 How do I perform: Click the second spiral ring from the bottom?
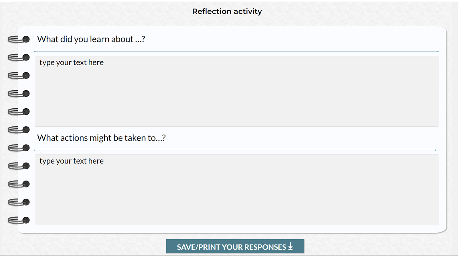pos(19,202)
